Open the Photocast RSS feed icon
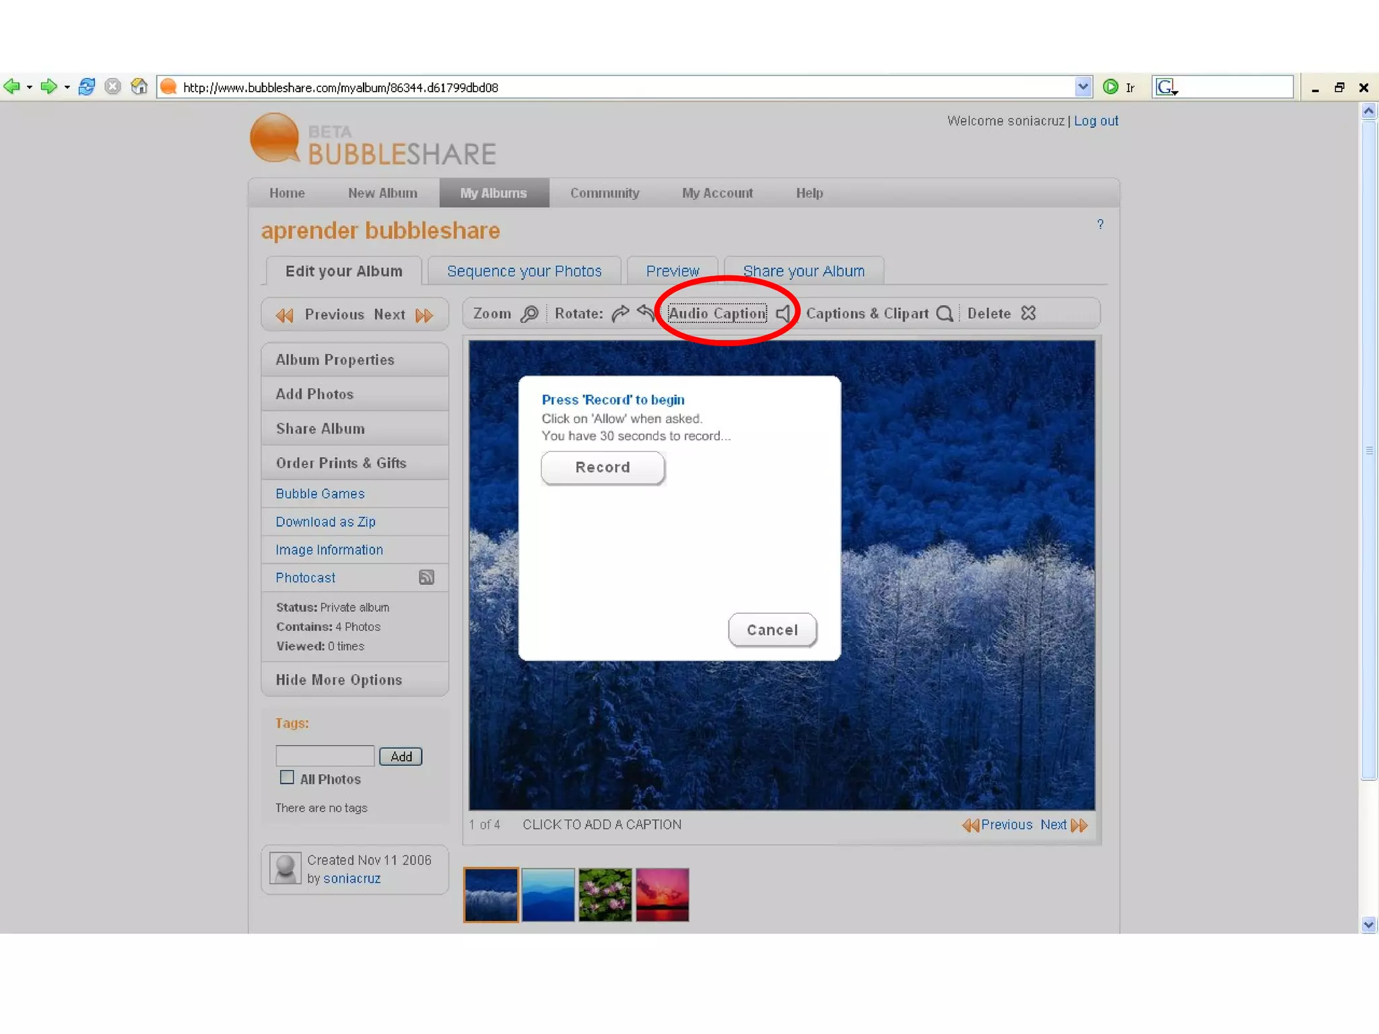Screen dimensions: 1379x1034 [426, 578]
